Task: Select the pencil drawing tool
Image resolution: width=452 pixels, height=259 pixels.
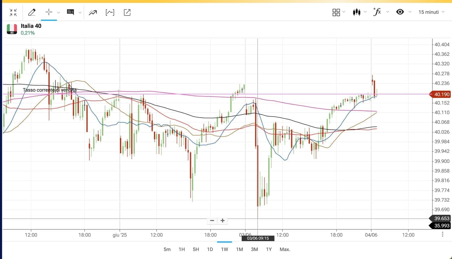Action: pyautogui.click(x=32, y=12)
